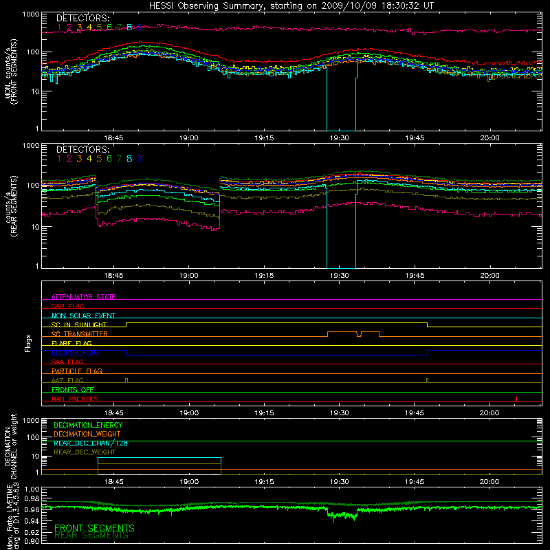This screenshot has width=550, height=550.
Task: Click the Flags vertical axis title
Action: pos(28,343)
